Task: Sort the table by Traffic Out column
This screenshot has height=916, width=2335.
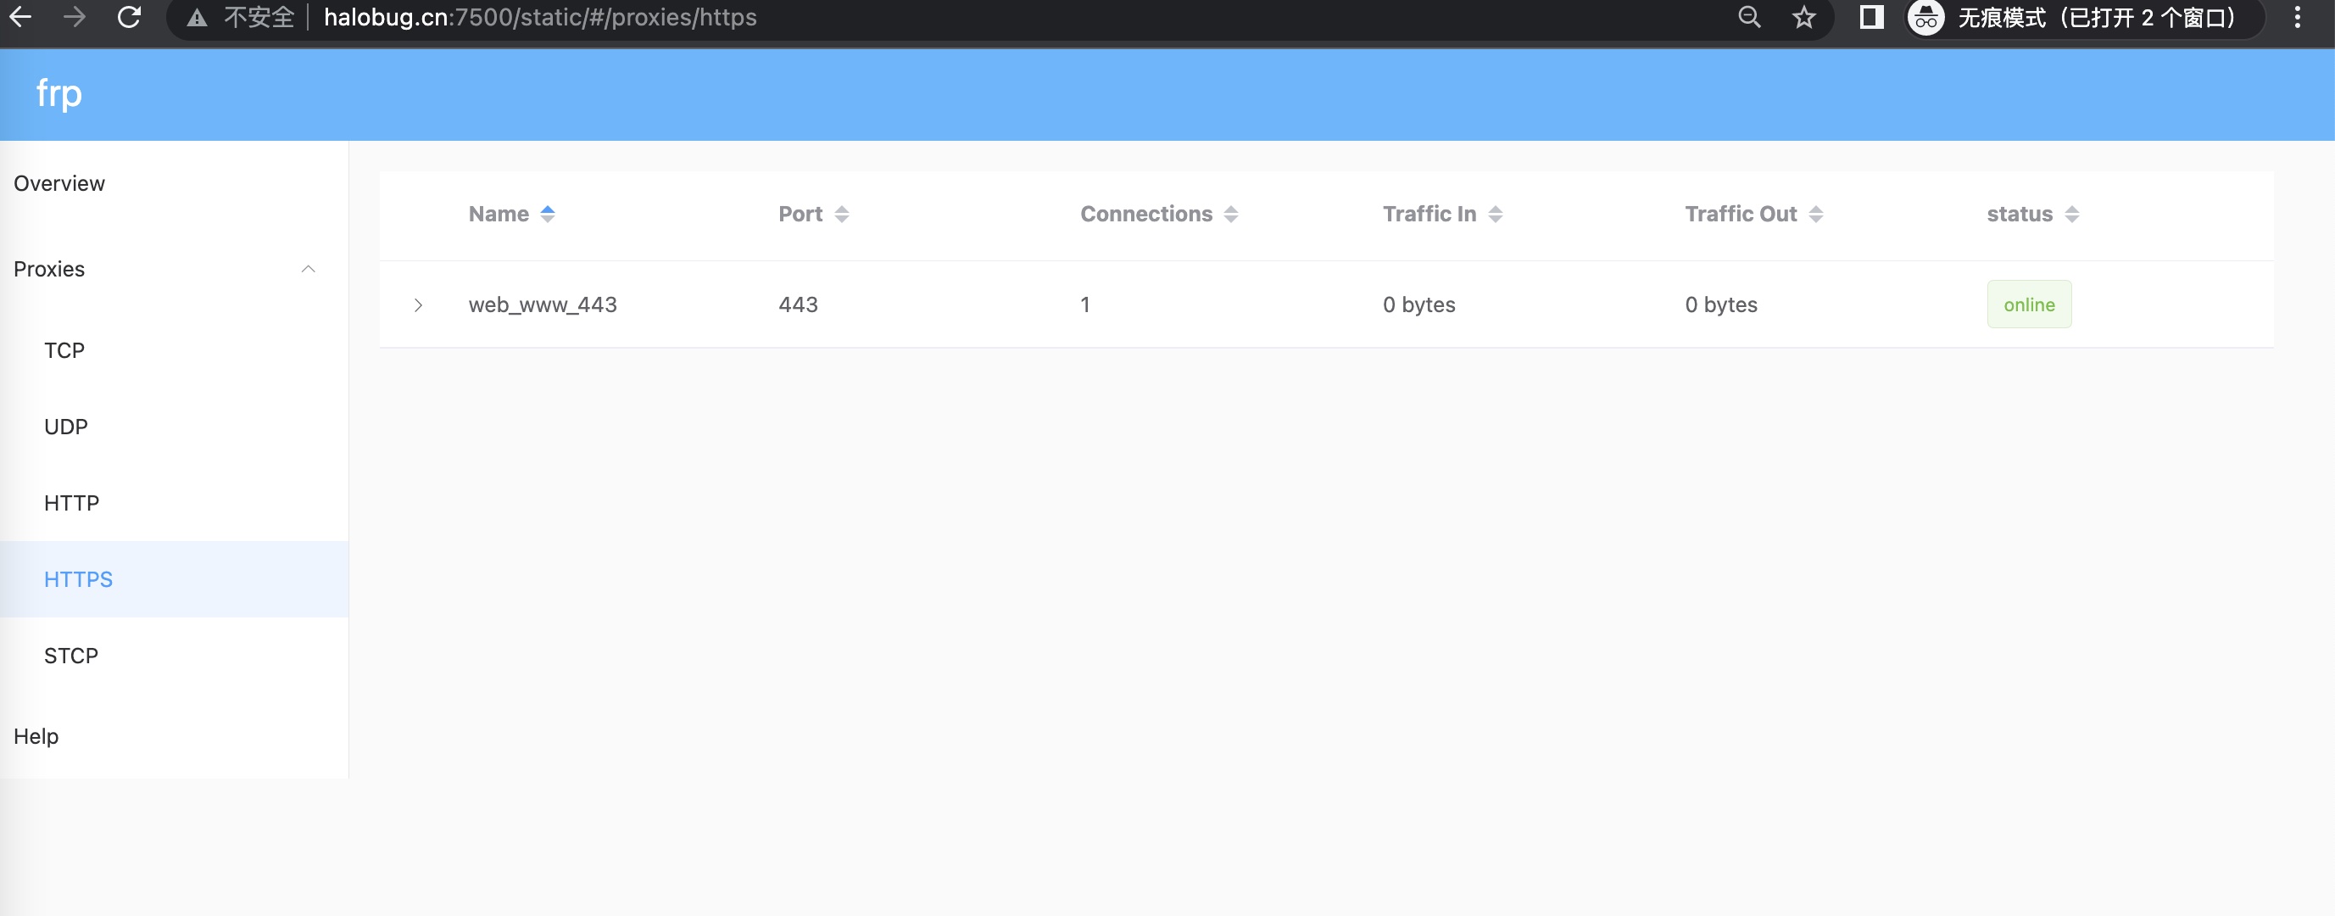Action: pos(1741,214)
